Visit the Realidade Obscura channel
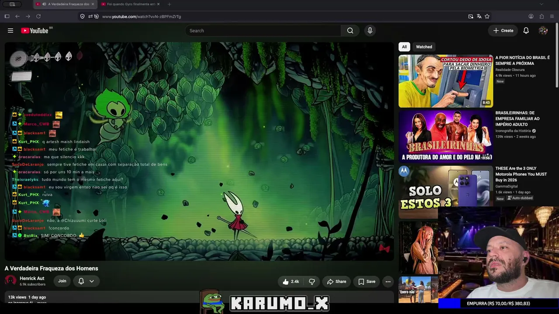This screenshot has height=314, width=559. [510, 70]
